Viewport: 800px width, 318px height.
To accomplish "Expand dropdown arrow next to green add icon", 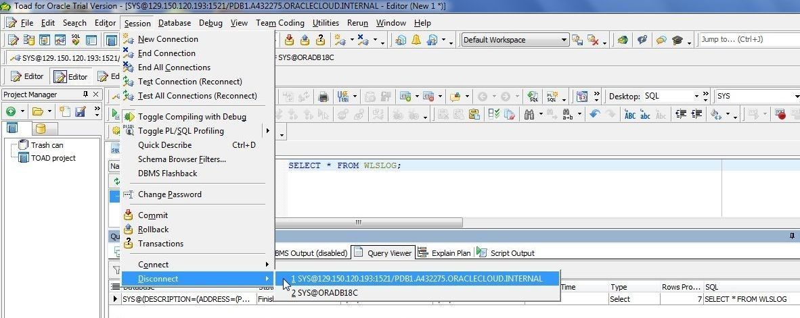I will point(22,111).
